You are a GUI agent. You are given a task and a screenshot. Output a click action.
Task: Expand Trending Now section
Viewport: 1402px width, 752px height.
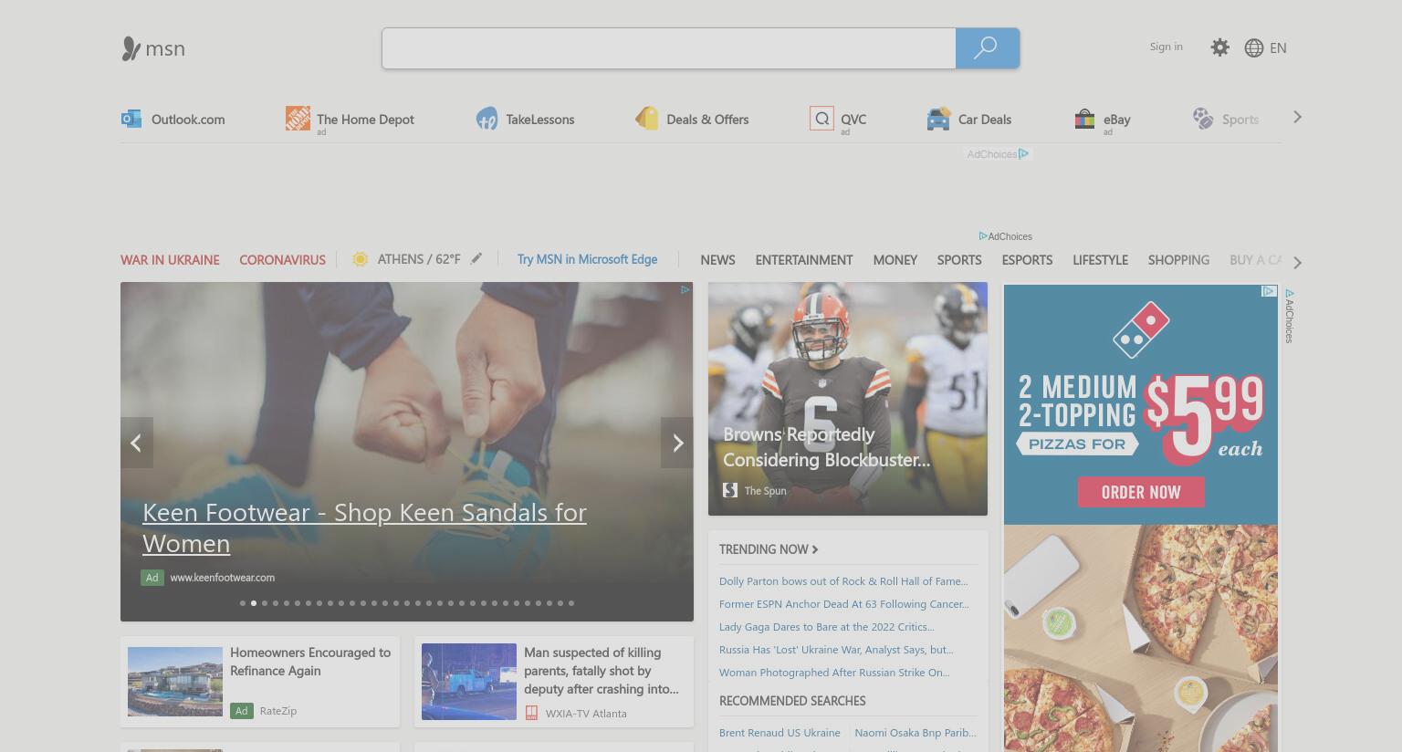769,549
